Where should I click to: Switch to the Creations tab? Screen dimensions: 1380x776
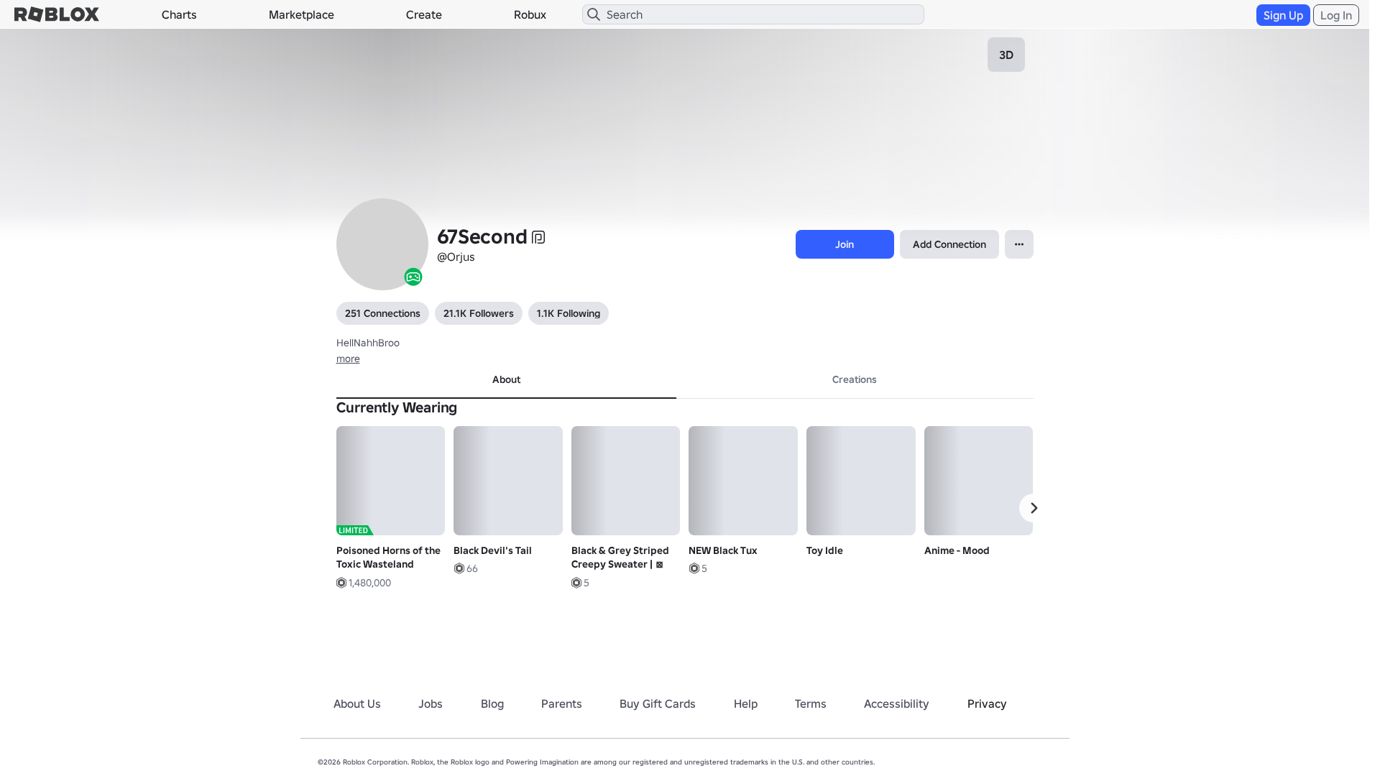855,379
